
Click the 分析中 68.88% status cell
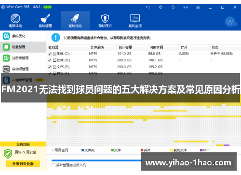[221, 54]
